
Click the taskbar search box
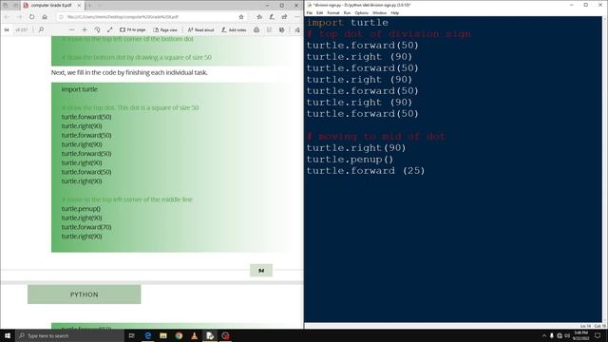(69, 335)
